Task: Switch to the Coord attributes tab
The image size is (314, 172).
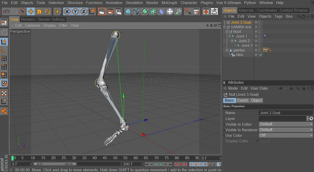Action: tap(242, 100)
